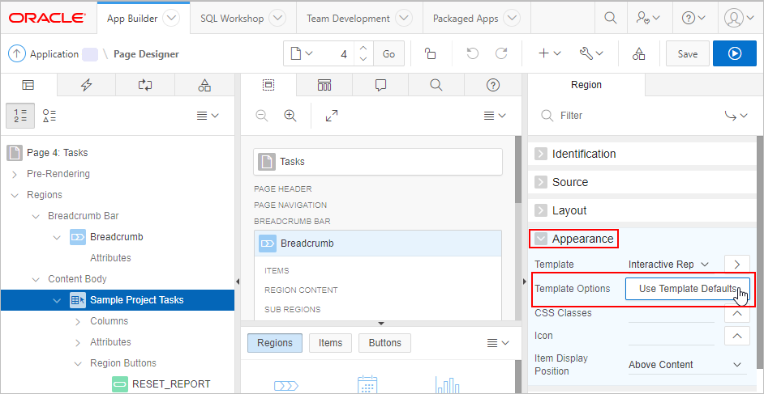This screenshot has width=764, height=394.
Task: Open SQL Workshop dropdown arrow
Action: point(277,19)
